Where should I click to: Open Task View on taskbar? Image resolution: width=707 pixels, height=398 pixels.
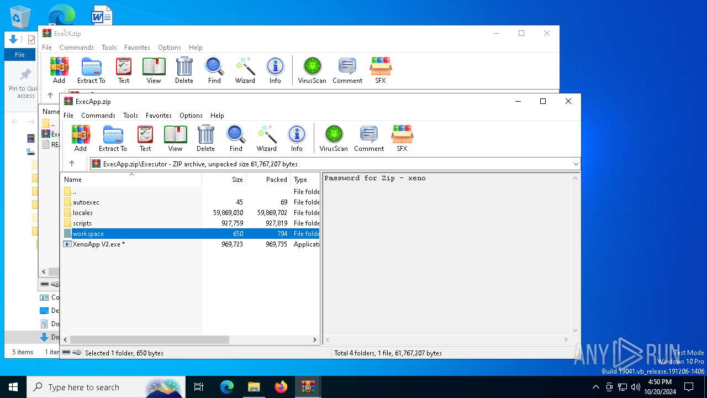click(199, 387)
